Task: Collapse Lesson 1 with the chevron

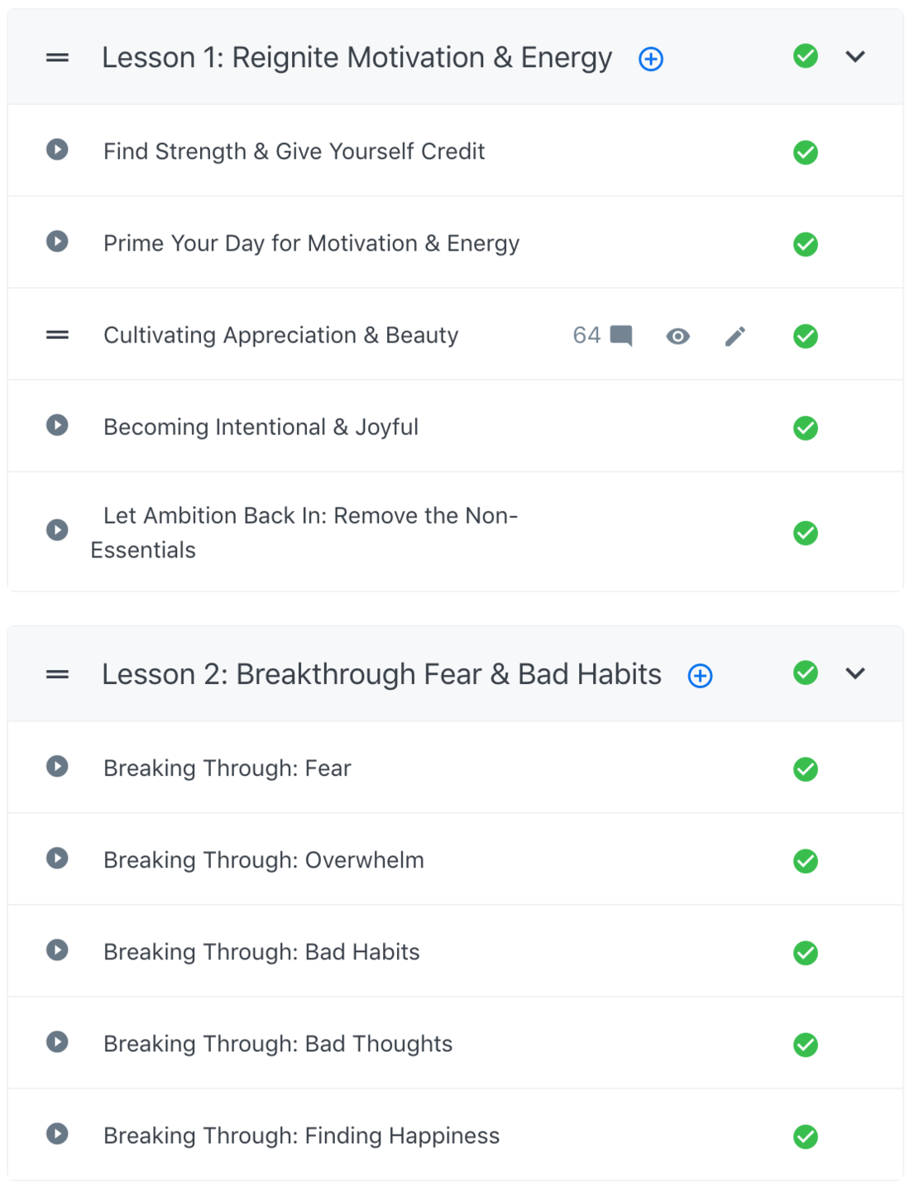Action: point(855,56)
